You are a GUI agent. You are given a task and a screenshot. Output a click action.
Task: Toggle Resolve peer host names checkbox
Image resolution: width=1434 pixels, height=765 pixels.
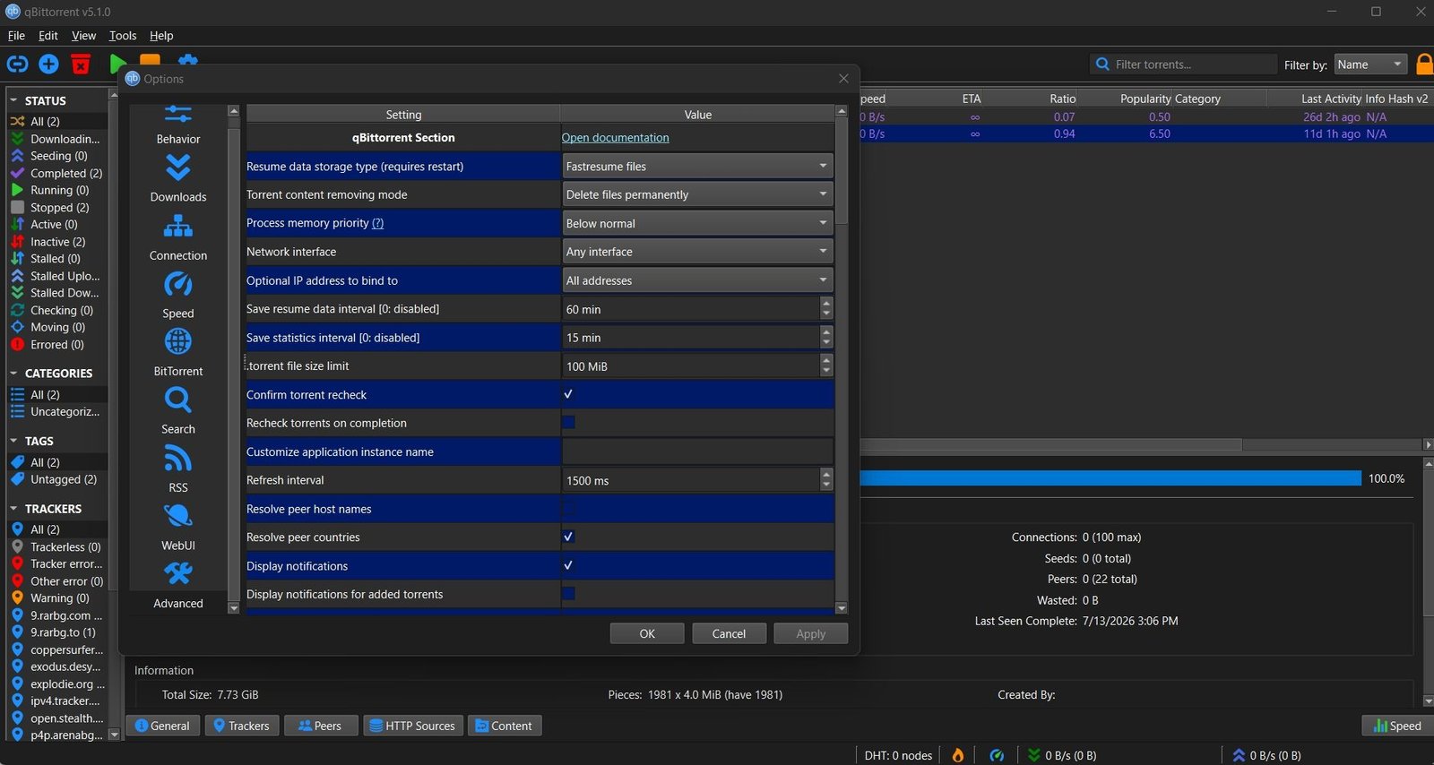tap(568, 508)
